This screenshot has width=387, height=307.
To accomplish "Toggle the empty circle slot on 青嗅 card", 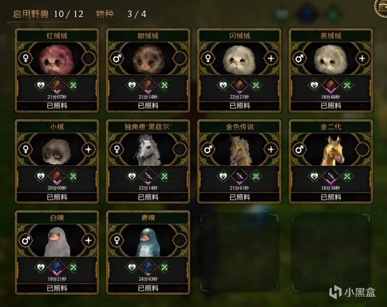I will tap(180, 240).
